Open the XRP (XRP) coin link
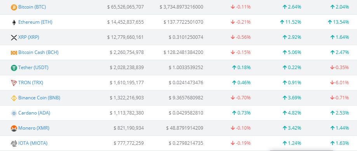357x151 pixels. (x=29, y=37)
